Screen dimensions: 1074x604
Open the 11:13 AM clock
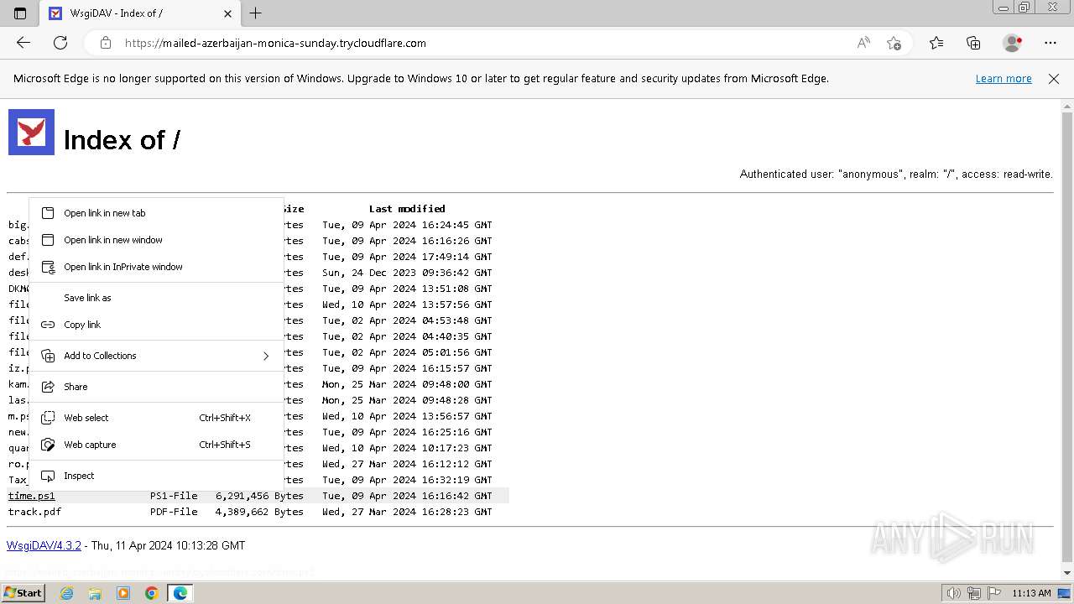tap(1031, 593)
